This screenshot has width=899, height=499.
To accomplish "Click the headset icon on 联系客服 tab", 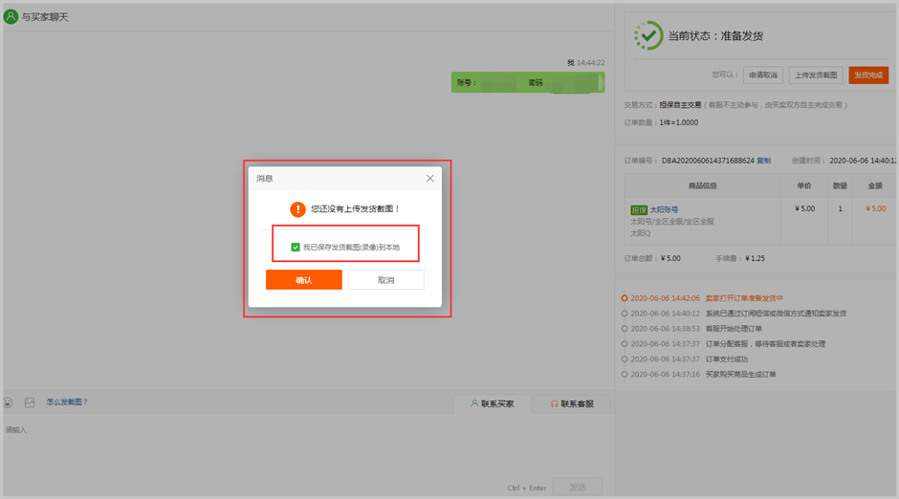I will coord(554,403).
